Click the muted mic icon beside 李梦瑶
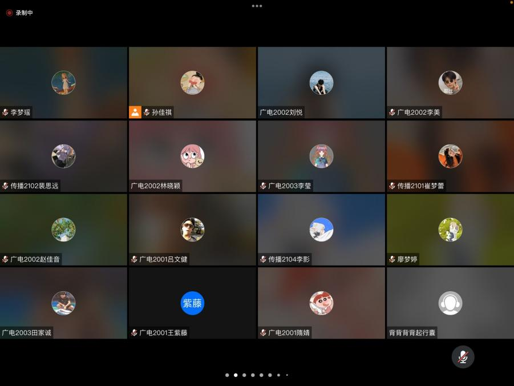514x386 pixels. tap(5, 112)
